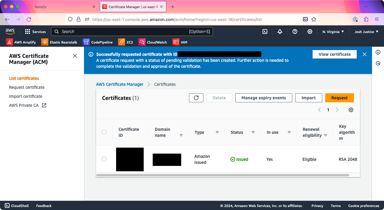
Task: Click the RSA 2048 key algorithm cell
Action: [x=348, y=159]
